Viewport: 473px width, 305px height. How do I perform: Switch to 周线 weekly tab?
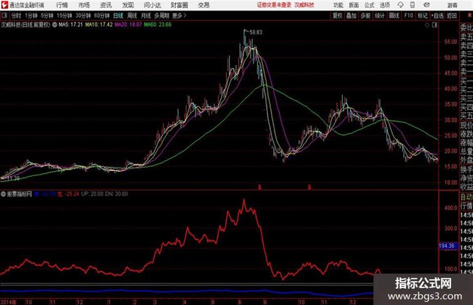(132, 16)
